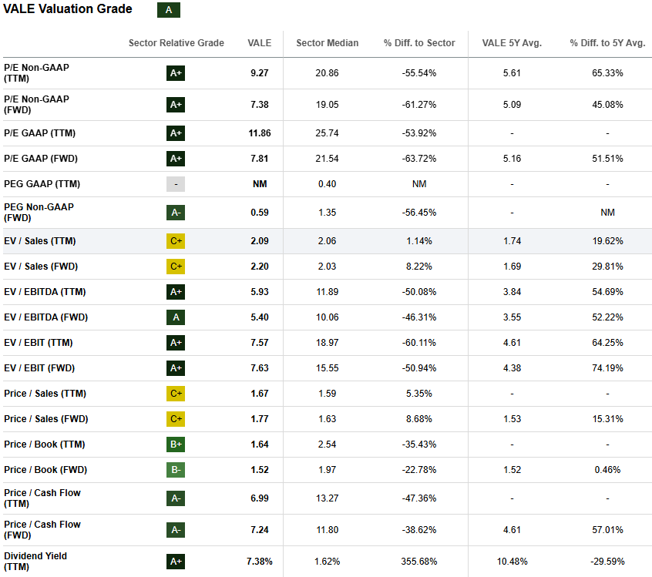Viewport: 652px width, 577px height.
Task: Click the Sector Relative Grade column header
Action: pyautogui.click(x=176, y=43)
